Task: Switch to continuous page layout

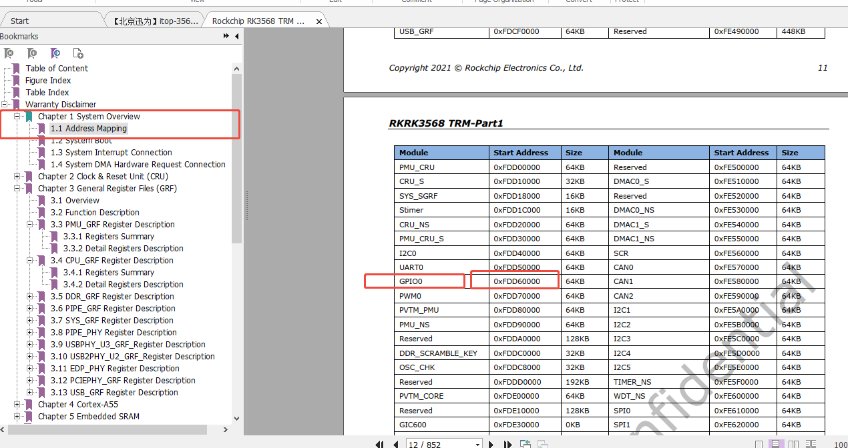Action: click(x=775, y=444)
